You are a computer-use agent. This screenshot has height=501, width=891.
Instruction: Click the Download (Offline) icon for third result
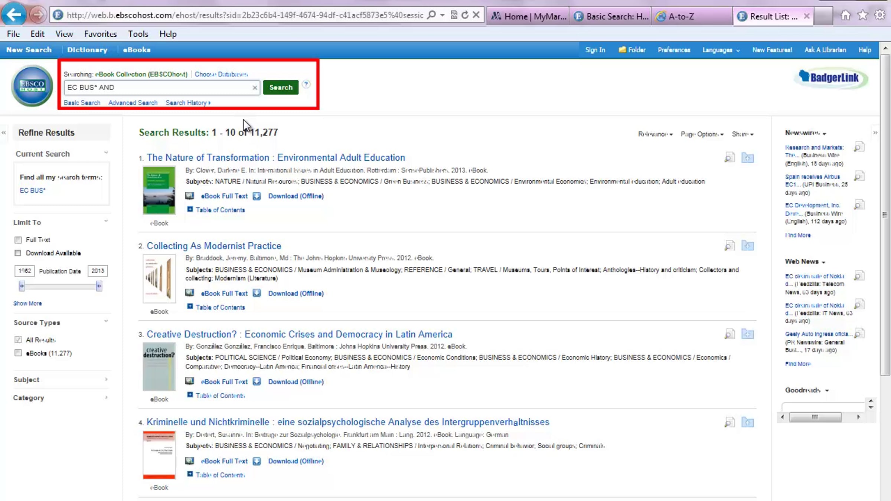pyautogui.click(x=257, y=382)
